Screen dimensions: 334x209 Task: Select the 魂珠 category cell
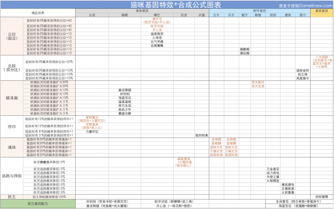point(12,147)
